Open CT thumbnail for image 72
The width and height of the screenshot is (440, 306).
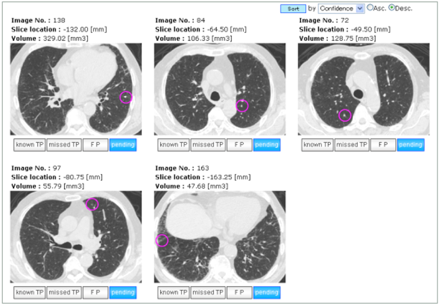(x=364, y=89)
